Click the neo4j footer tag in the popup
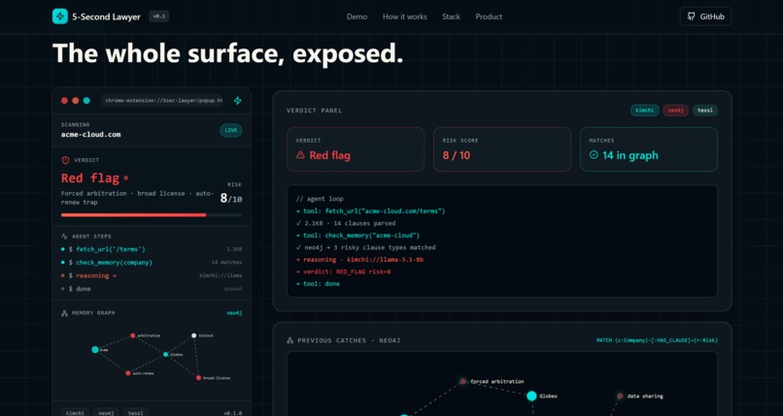The image size is (783, 416). [x=105, y=413]
